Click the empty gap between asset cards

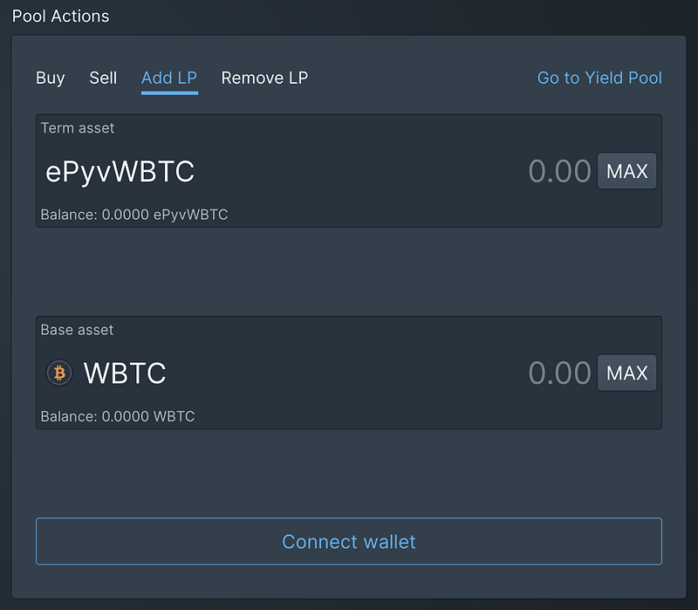(349, 272)
